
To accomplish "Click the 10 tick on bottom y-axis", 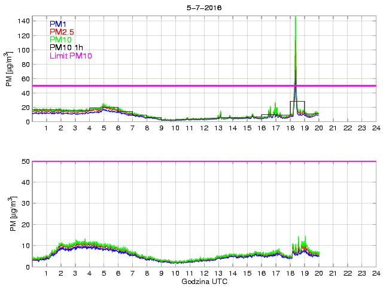I will pos(25,245).
